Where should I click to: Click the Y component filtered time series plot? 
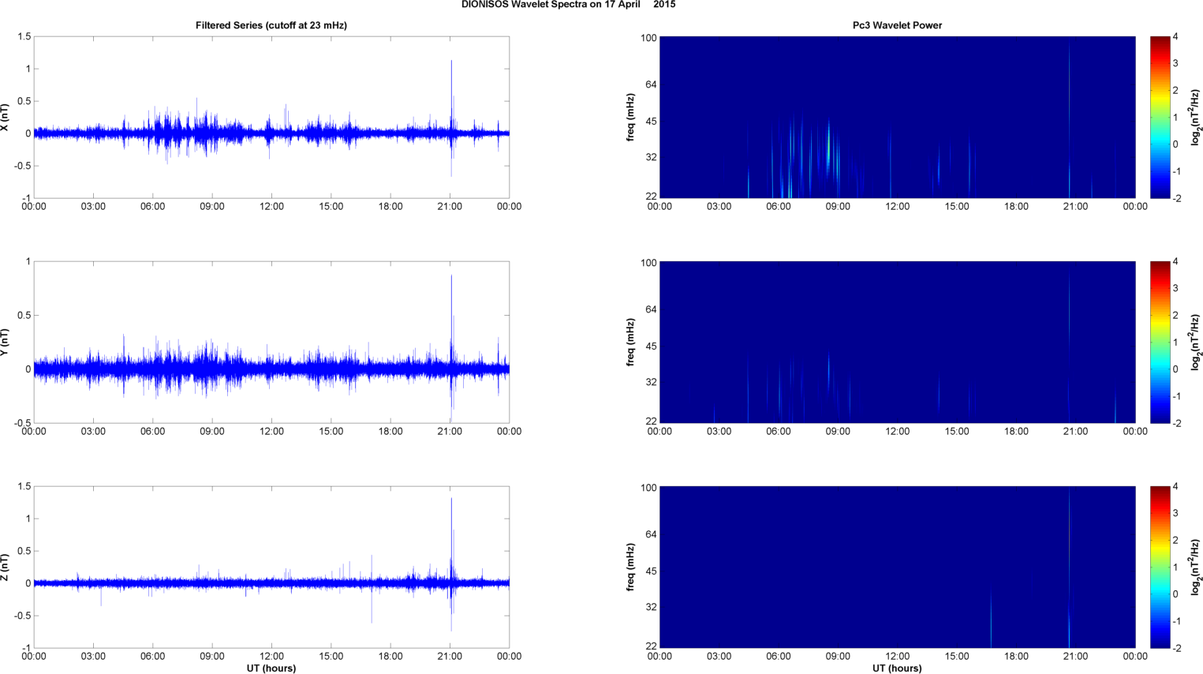[271, 343]
